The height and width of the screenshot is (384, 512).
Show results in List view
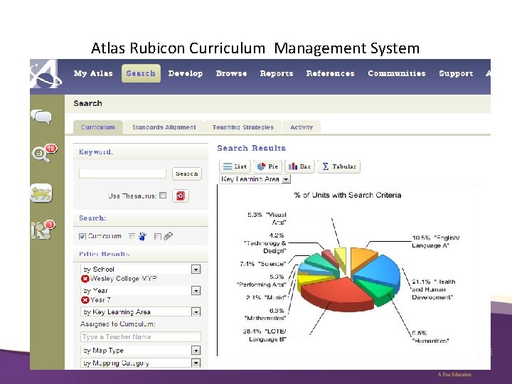pos(235,166)
